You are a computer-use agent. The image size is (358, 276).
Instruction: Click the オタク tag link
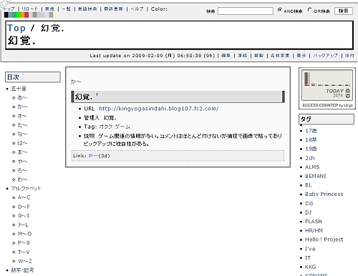click(106, 127)
